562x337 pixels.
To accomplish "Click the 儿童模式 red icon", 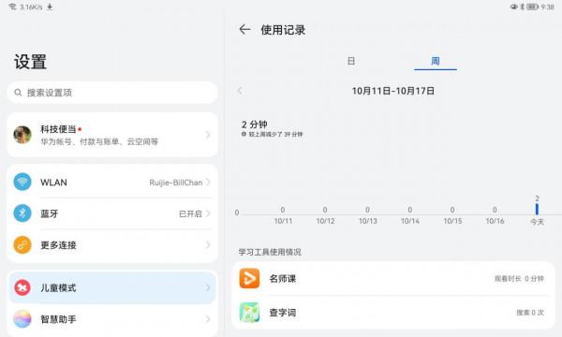I will click(22, 287).
